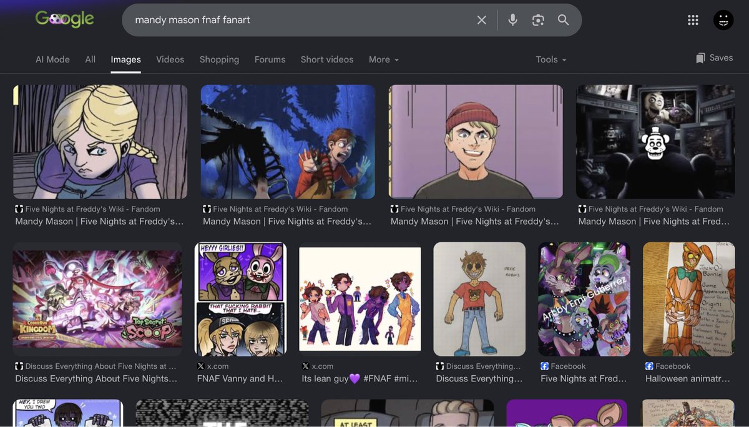Screen dimensions: 749x427
Task: Open 'HEY, I DREW YOU TWO' comic thumbnail
Action: coord(68,413)
